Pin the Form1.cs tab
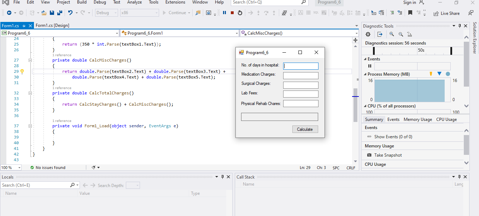 pyautogui.click(x=24, y=26)
